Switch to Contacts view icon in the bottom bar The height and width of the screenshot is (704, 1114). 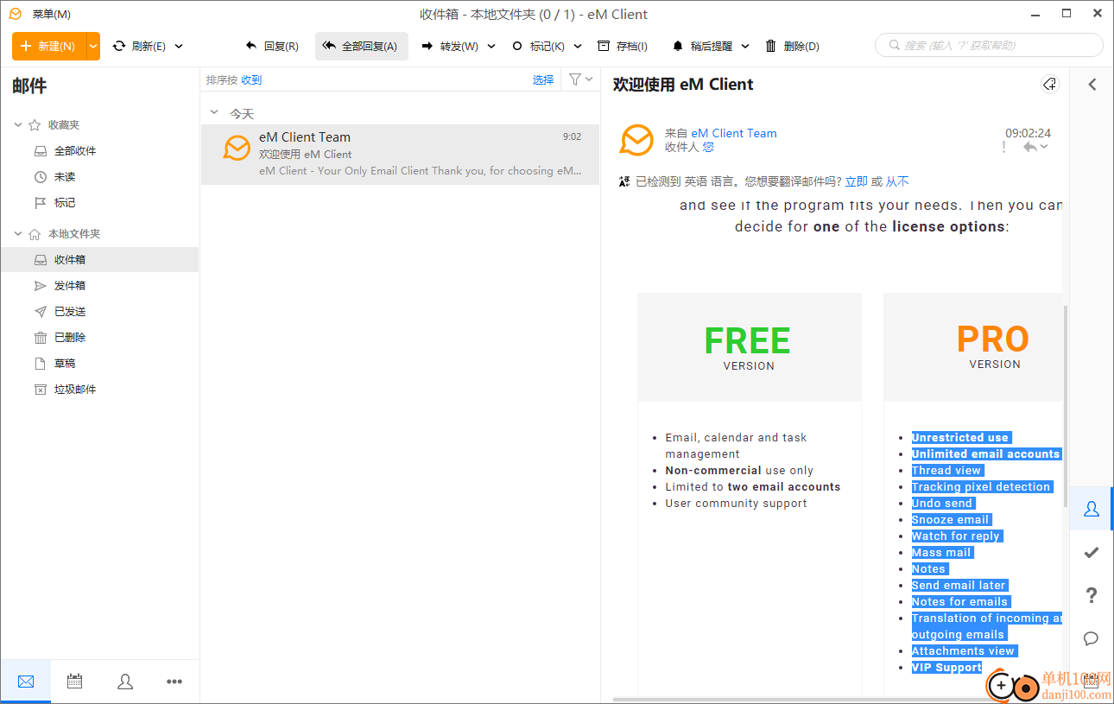coord(125,682)
